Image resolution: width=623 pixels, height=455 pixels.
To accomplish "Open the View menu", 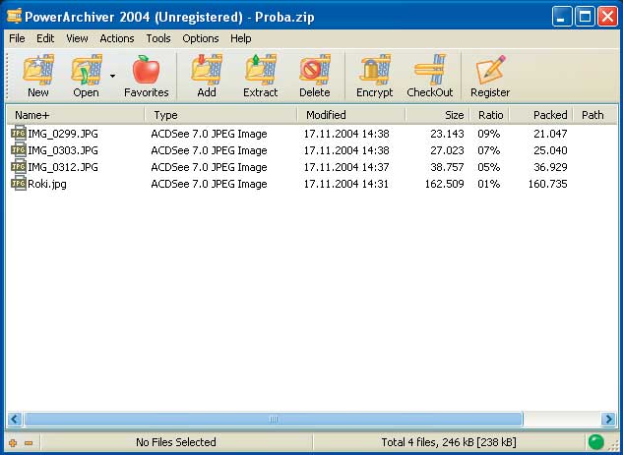I will coord(77,38).
